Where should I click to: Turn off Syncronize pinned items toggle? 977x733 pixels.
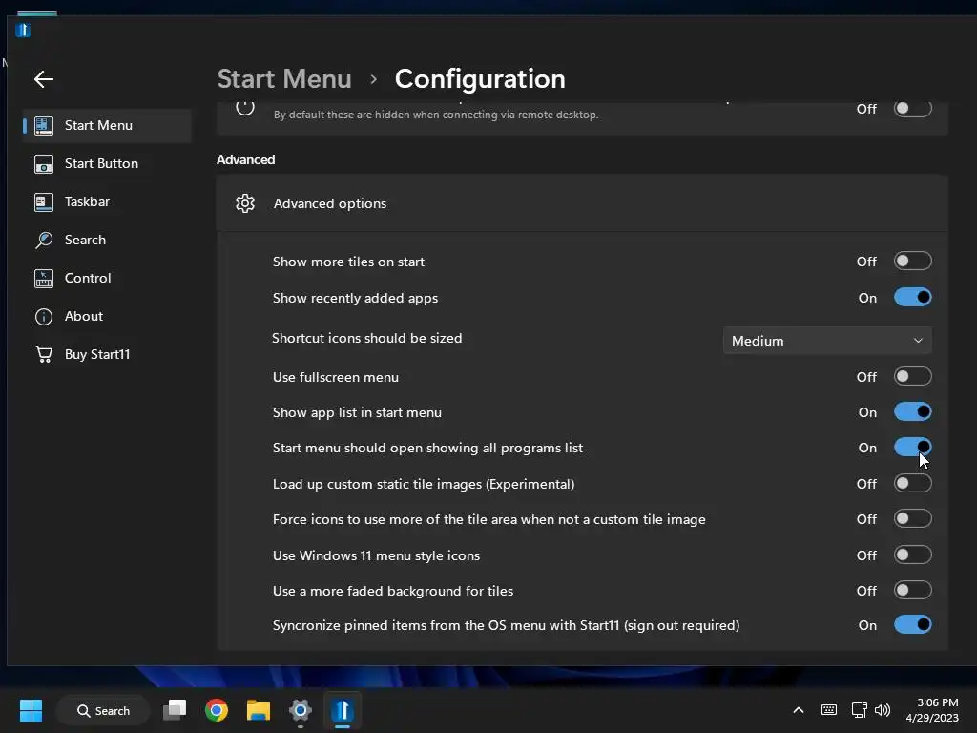(913, 624)
